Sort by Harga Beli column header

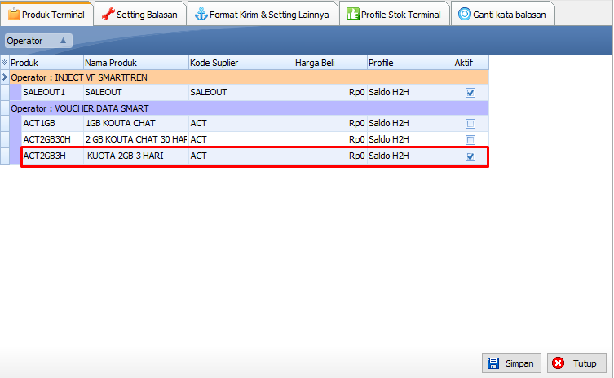[330, 63]
